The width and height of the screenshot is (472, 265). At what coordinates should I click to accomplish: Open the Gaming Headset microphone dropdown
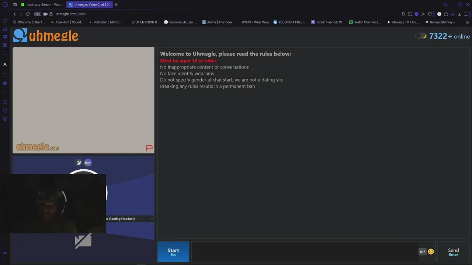129,219
